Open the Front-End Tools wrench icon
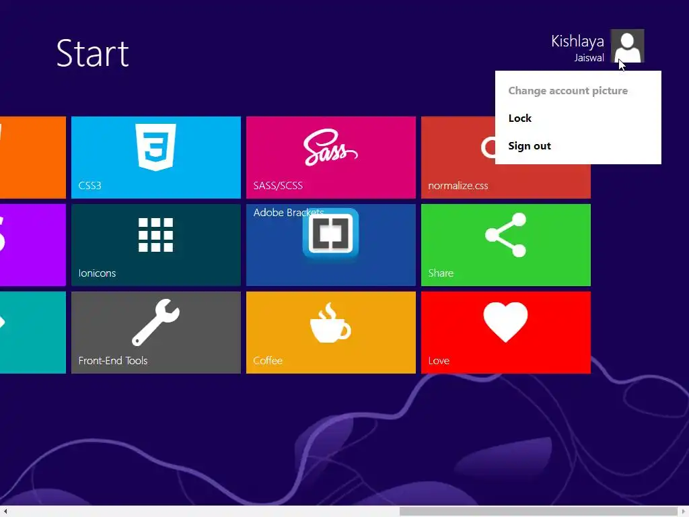 [155, 322]
